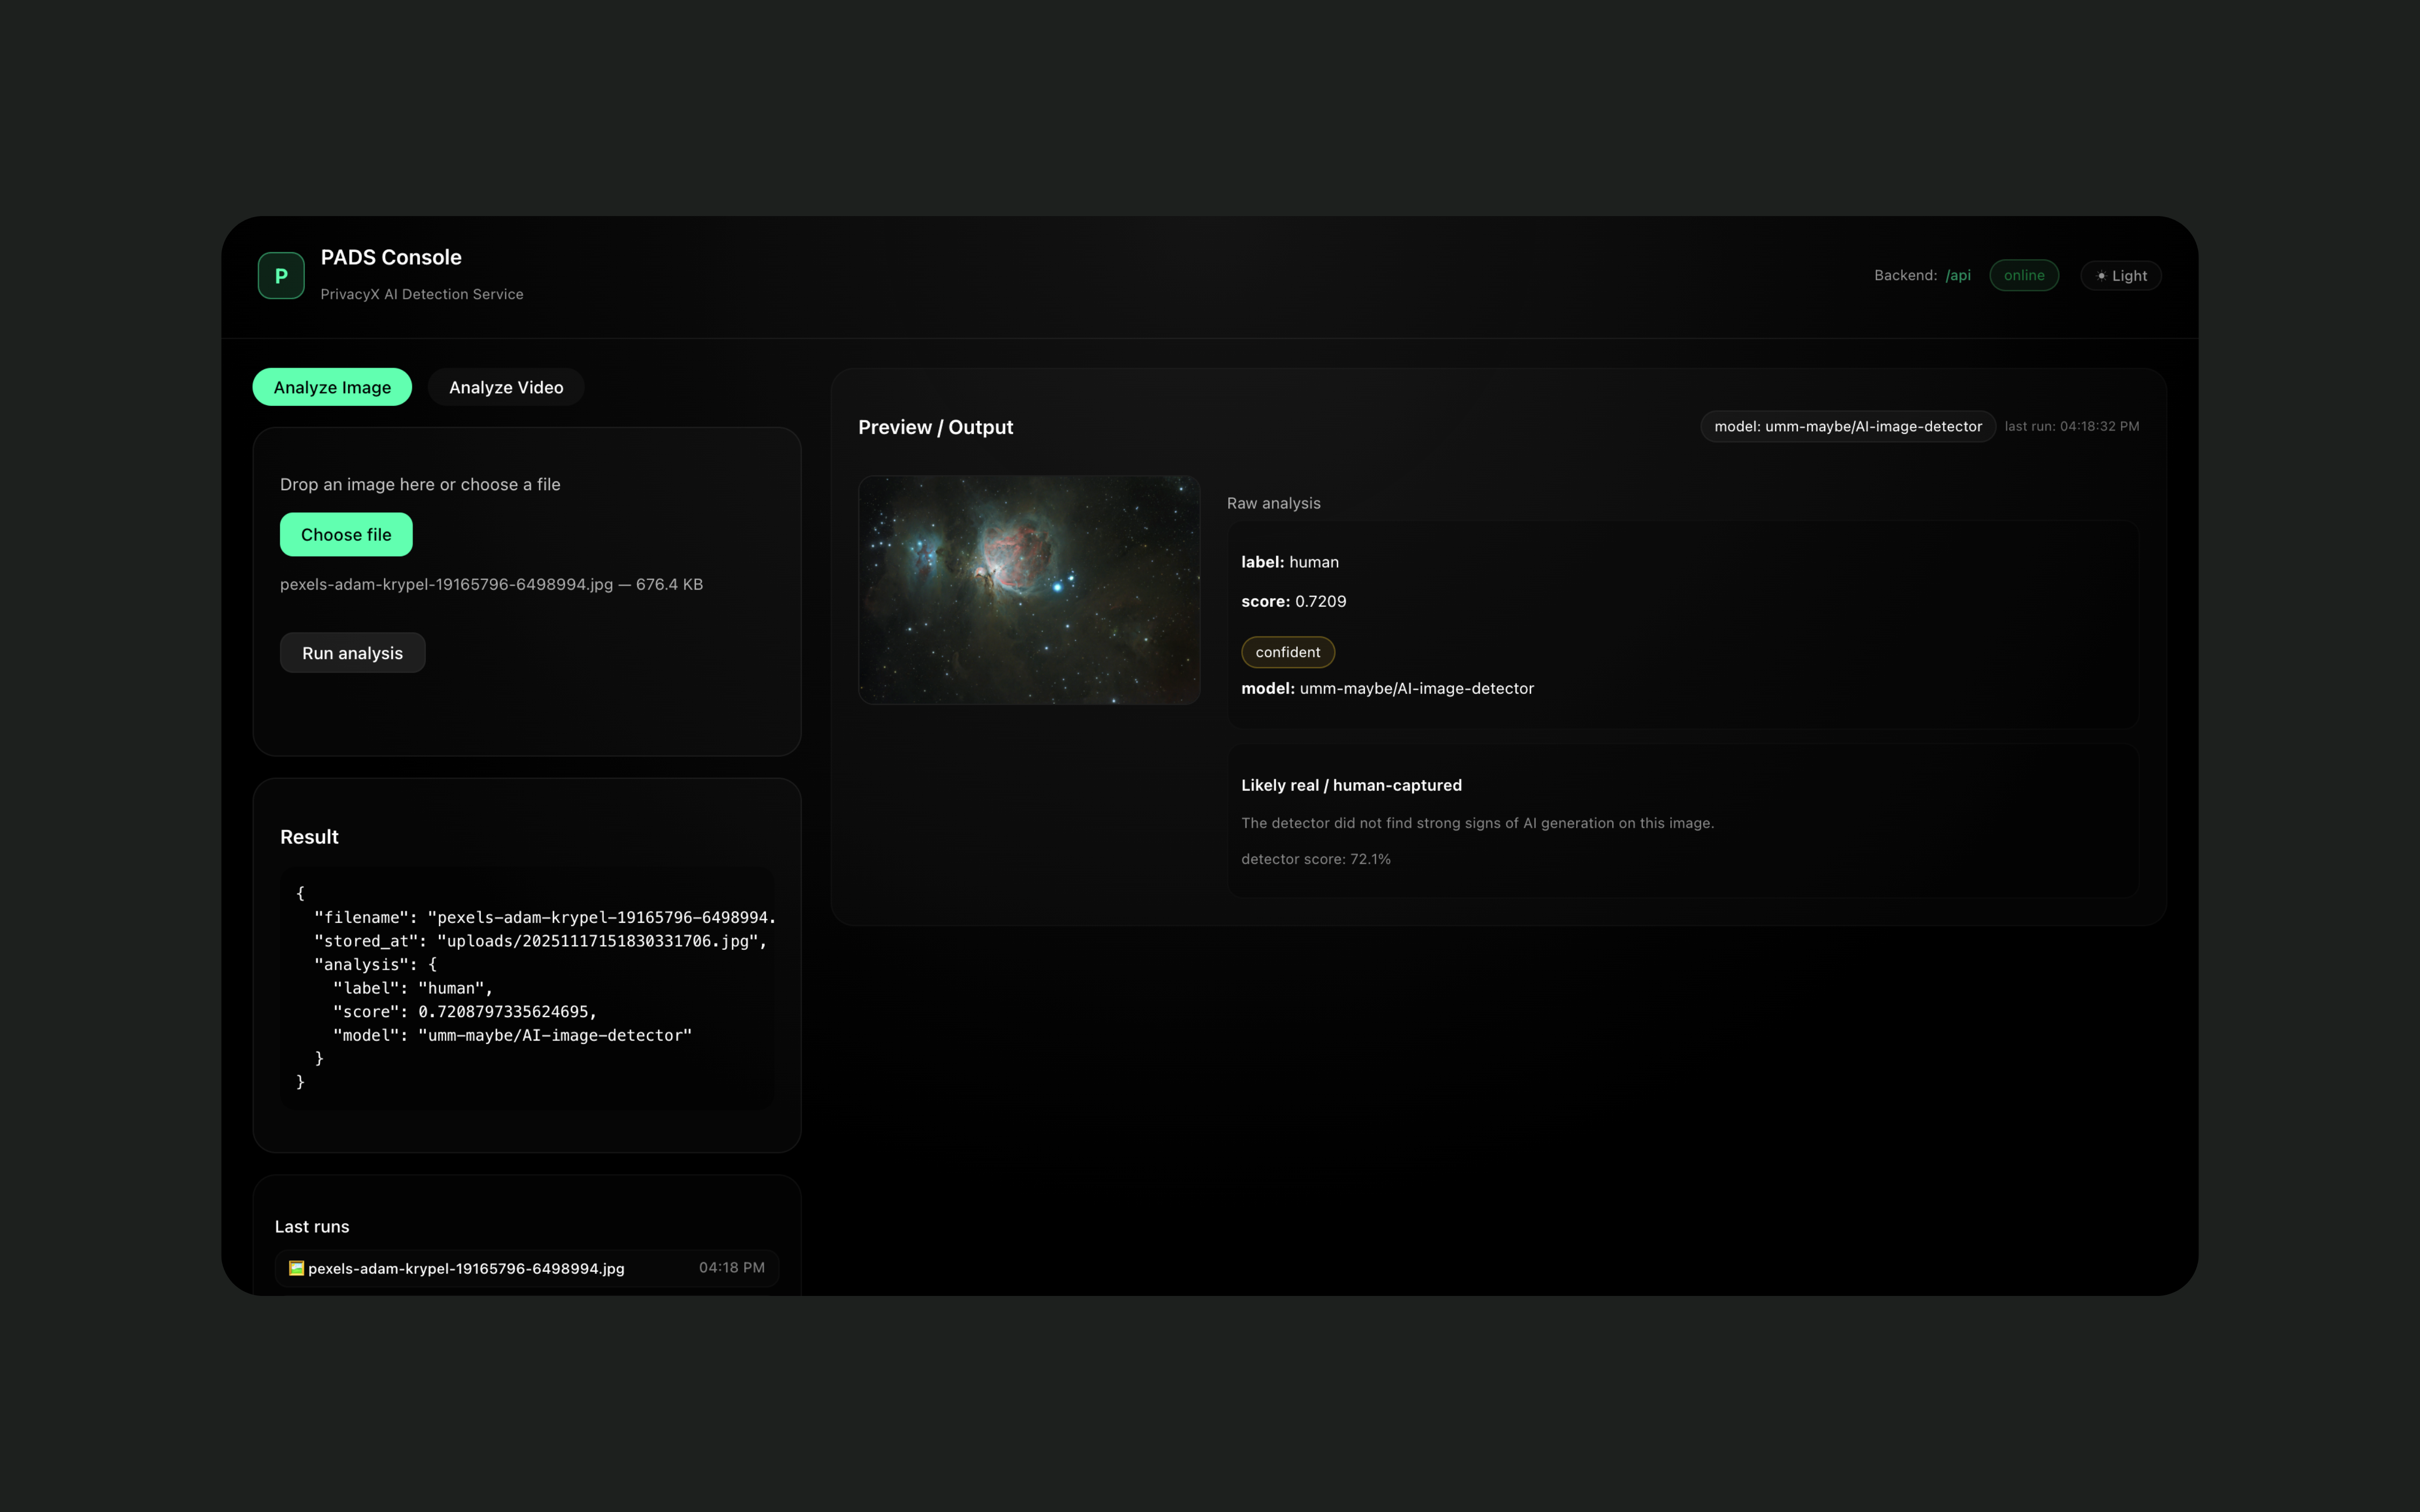Click the /api backend link
This screenshot has height=1512, width=2420.
click(x=1958, y=275)
